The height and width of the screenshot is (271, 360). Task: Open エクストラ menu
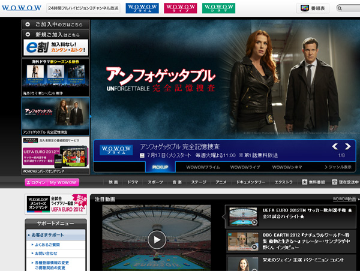click(x=284, y=182)
